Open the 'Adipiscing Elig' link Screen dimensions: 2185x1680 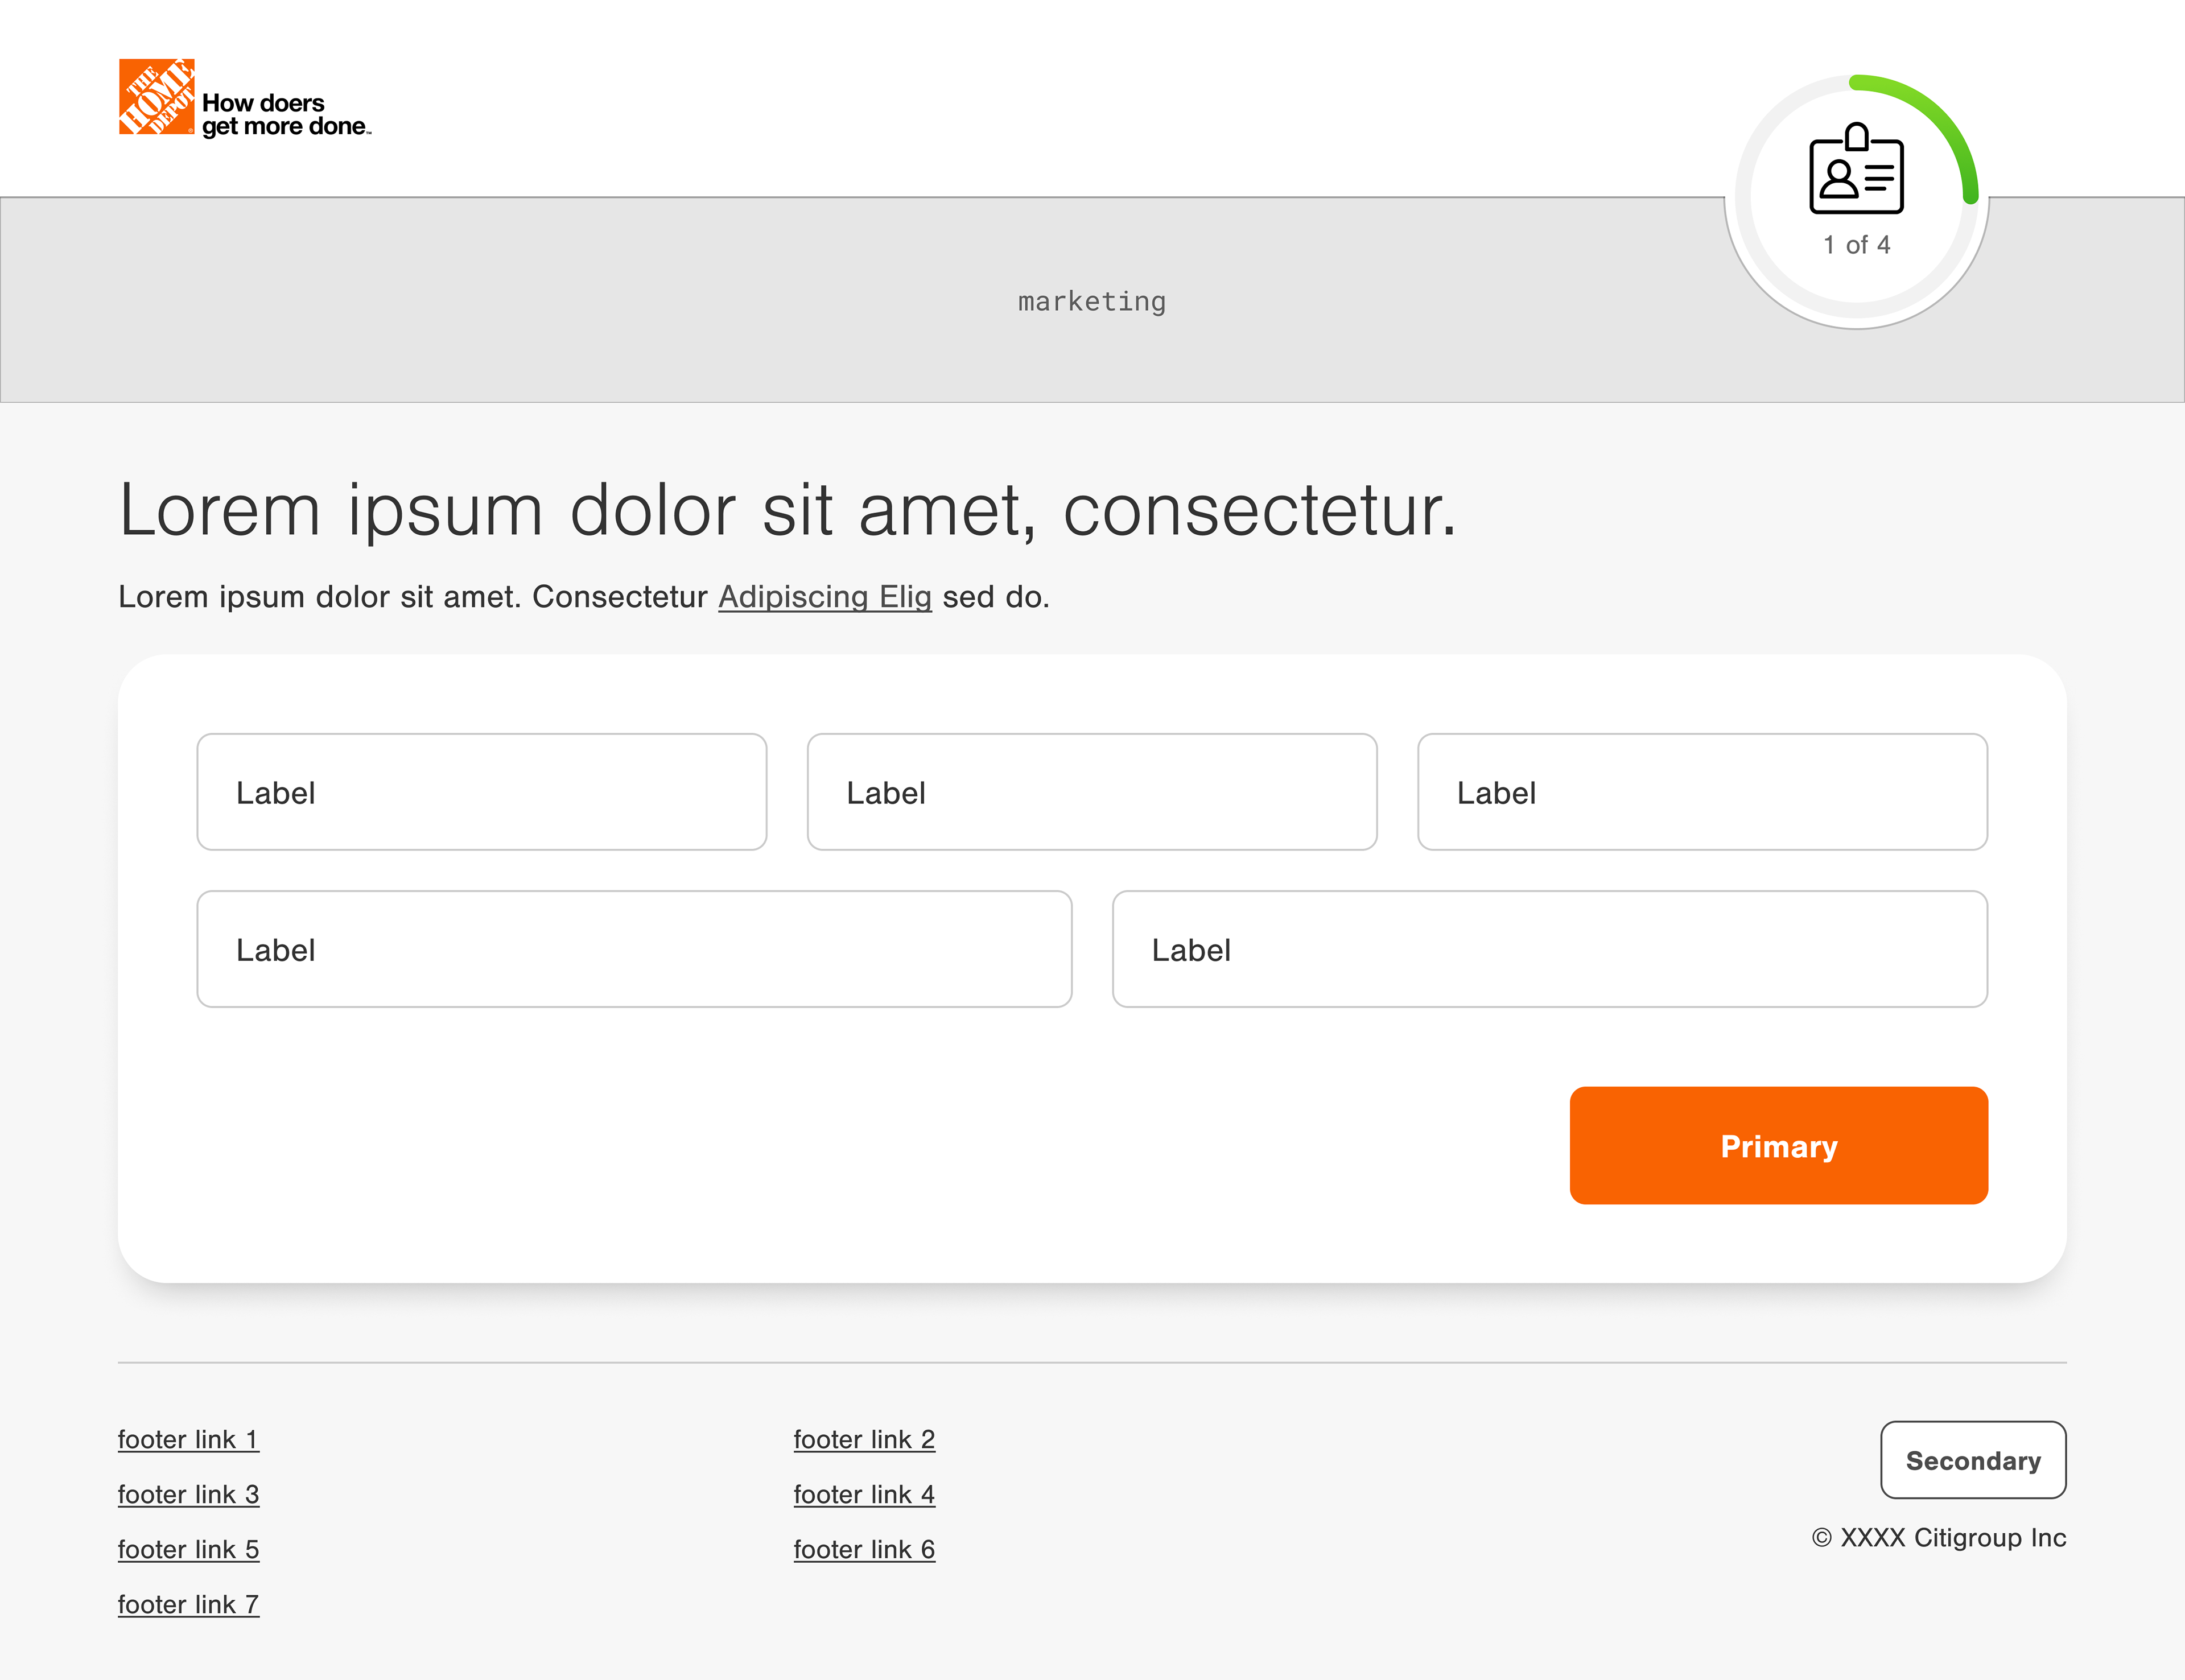[x=825, y=597]
